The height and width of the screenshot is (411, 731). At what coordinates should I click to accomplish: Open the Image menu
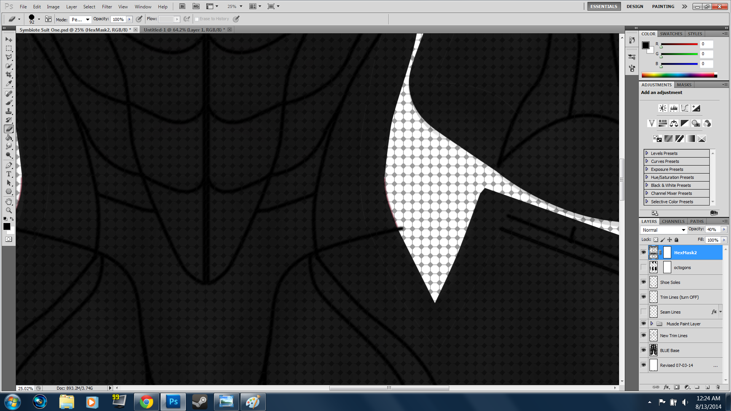pos(53,6)
